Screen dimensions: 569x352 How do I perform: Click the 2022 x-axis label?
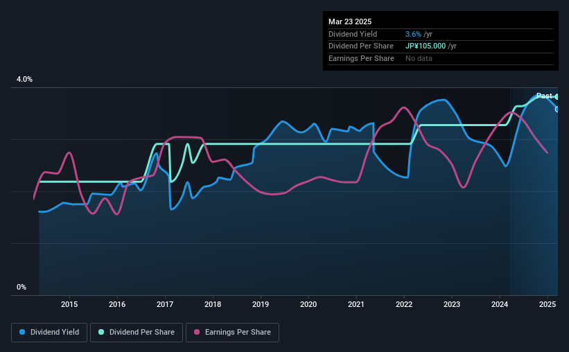(404, 304)
